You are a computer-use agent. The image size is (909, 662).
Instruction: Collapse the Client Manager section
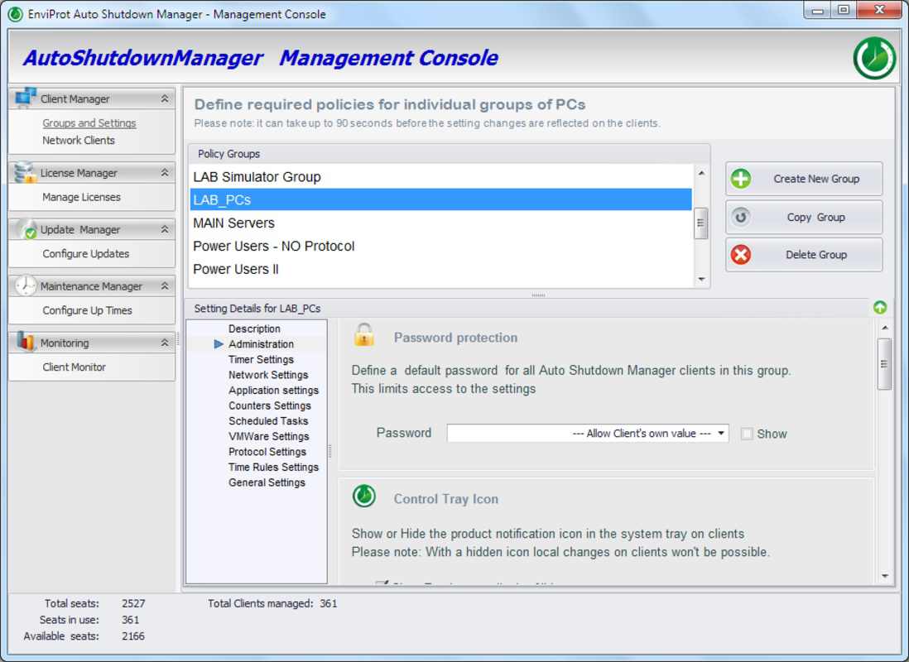(165, 98)
